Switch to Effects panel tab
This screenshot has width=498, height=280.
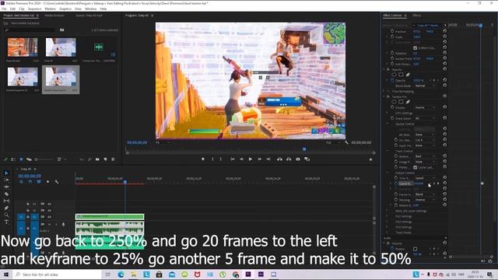coord(417,16)
